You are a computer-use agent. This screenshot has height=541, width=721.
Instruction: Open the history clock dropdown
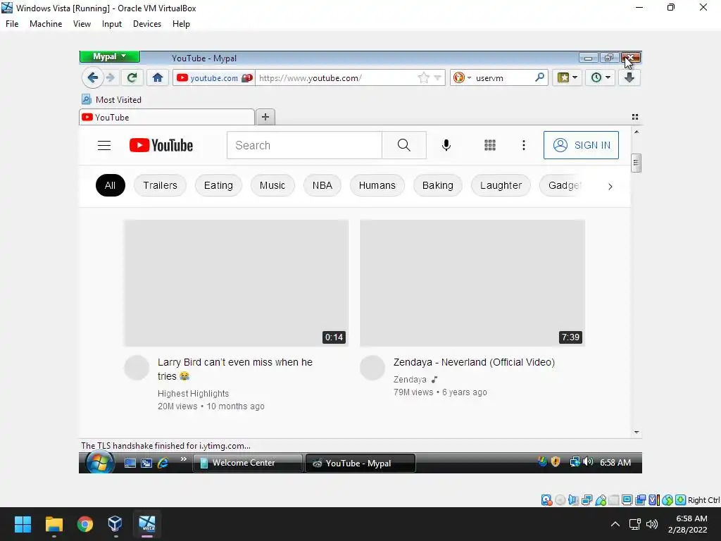click(601, 77)
